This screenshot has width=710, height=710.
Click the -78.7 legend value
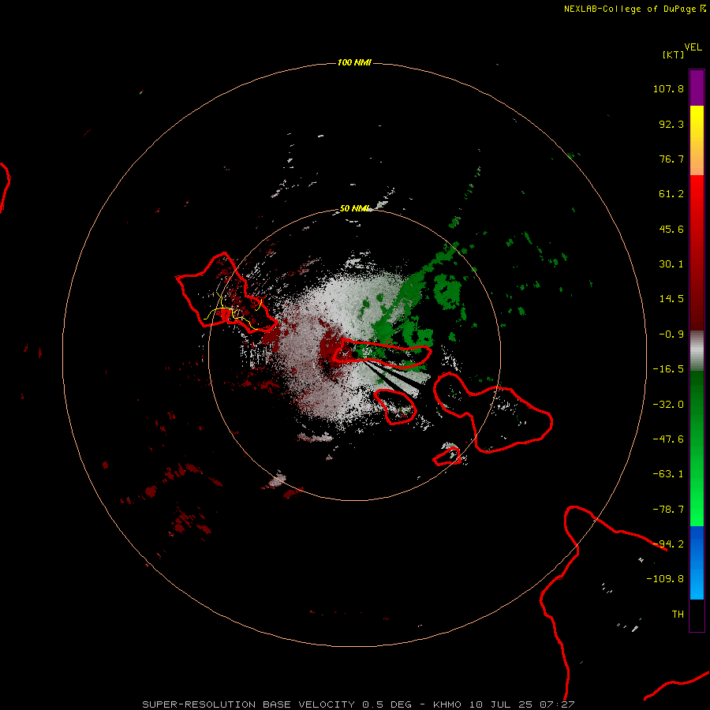click(668, 510)
